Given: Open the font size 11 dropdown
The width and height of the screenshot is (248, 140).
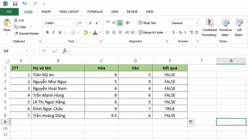Looking at the screenshot, I should click(x=86, y=23).
